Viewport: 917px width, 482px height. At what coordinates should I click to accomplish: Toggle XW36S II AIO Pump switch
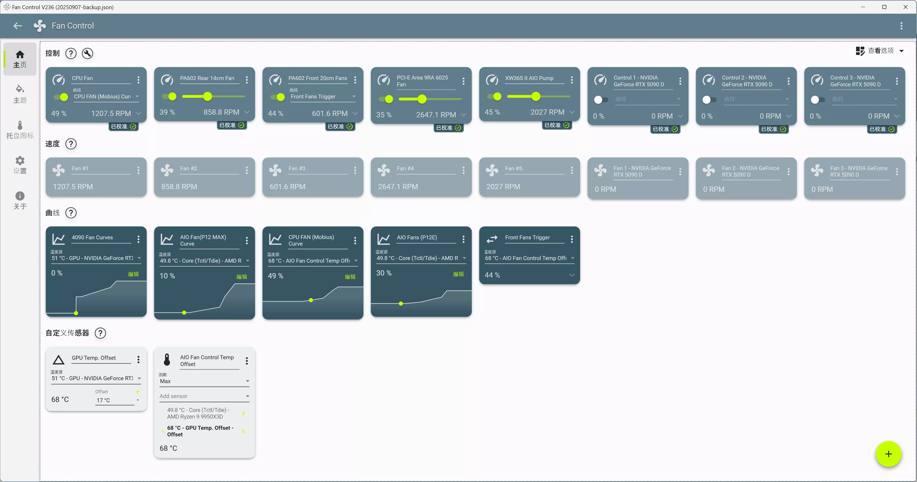pyautogui.click(x=495, y=97)
